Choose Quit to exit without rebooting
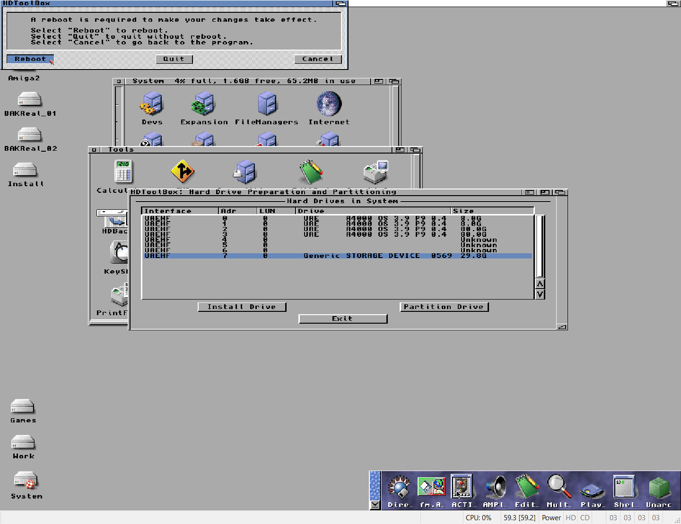Image resolution: width=681 pixels, height=524 pixels. click(174, 59)
